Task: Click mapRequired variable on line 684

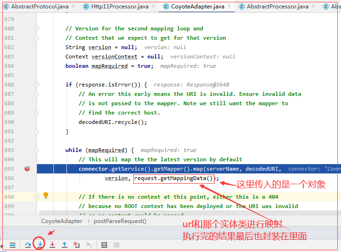Action: tap(109, 66)
